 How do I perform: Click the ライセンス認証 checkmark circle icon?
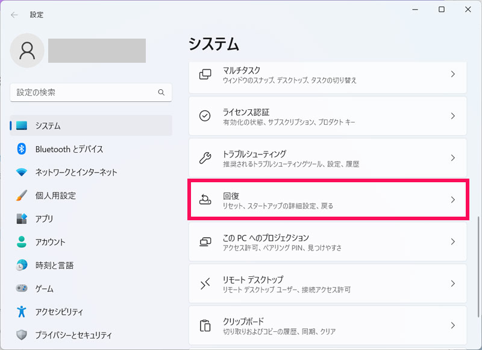pos(205,116)
